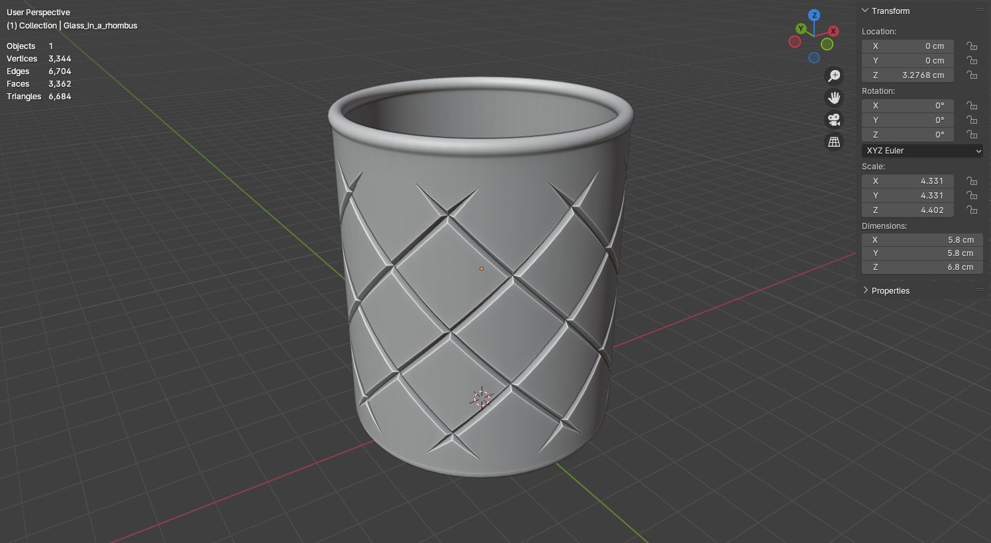This screenshot has height=543, width=991.
Task: Click the Triangles 6,684 statistic
Action: coord(39,97)
